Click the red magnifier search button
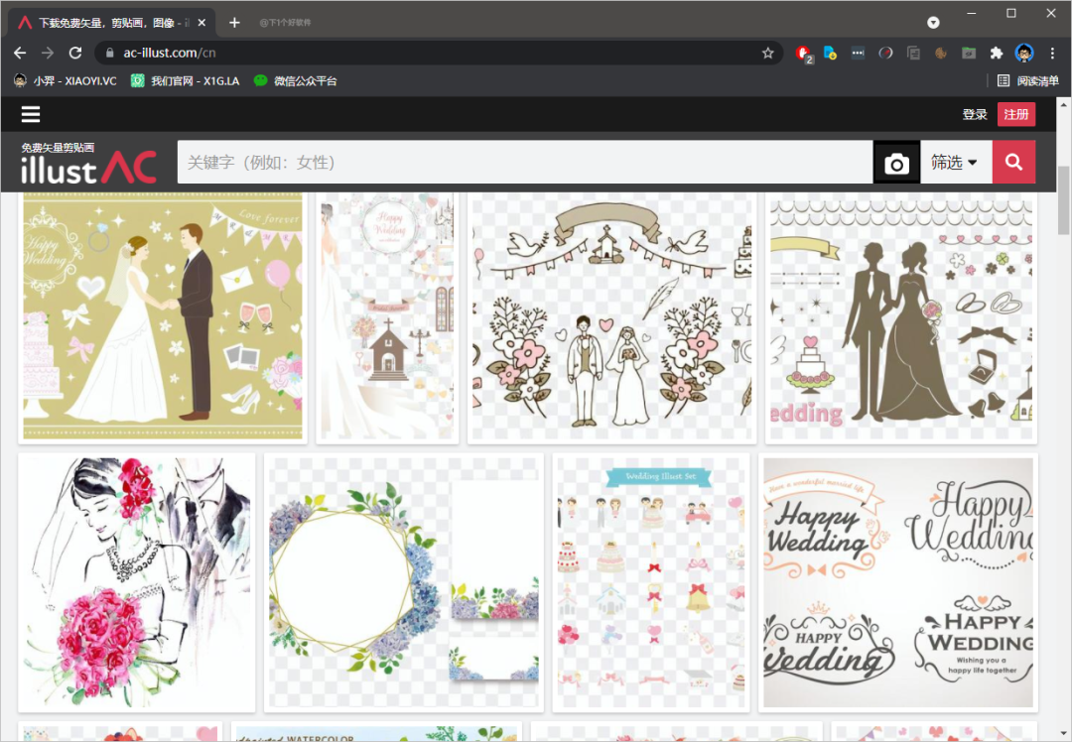The width and height of the screenshot is (1072, 742). pos(1013,162)
